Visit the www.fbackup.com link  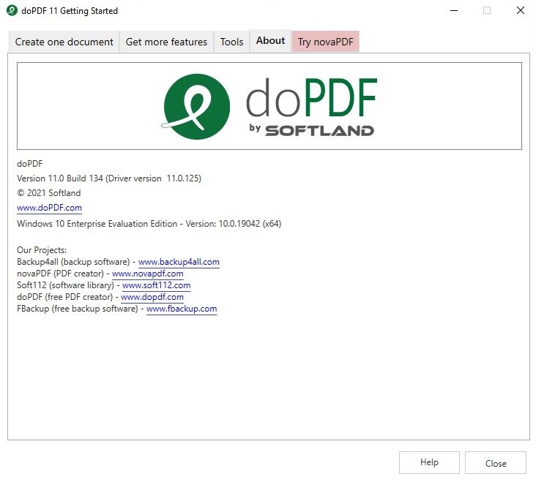pyautogui.click(x=182, y=309)
